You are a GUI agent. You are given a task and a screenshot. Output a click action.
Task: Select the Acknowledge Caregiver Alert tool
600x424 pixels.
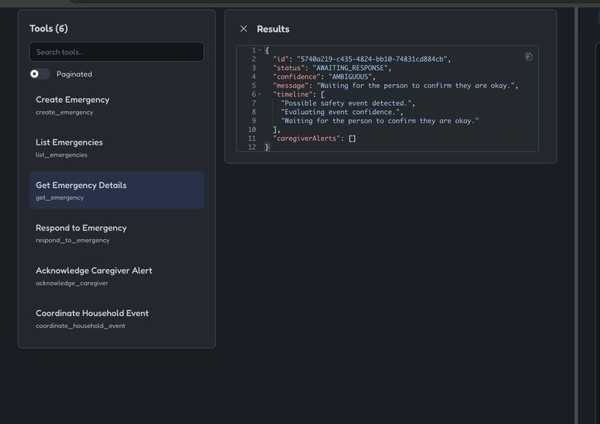[x=116, y=276]
